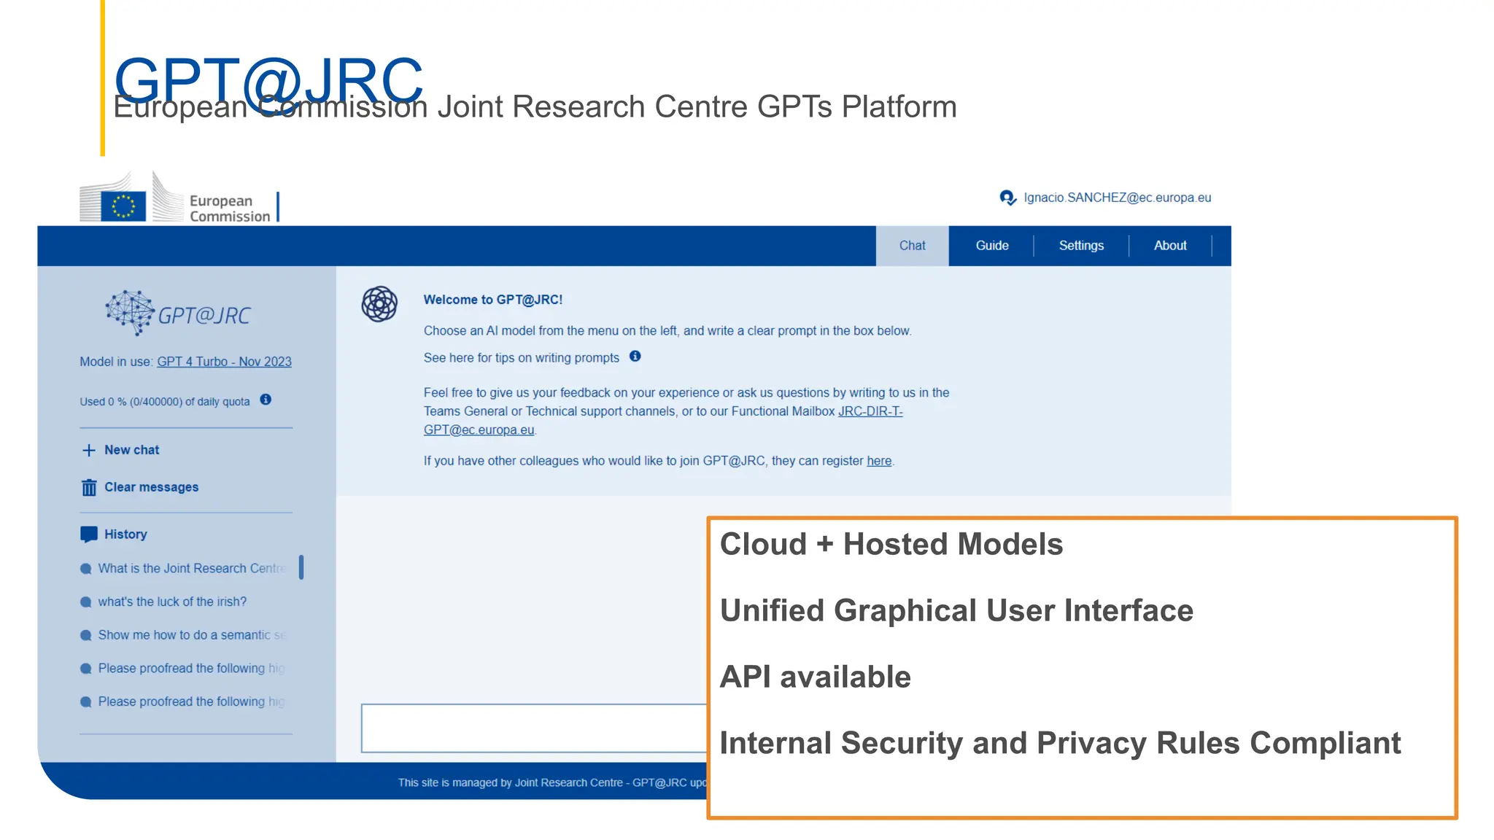Click chat bubble icon beside 'Show me how'

point(86,636)
